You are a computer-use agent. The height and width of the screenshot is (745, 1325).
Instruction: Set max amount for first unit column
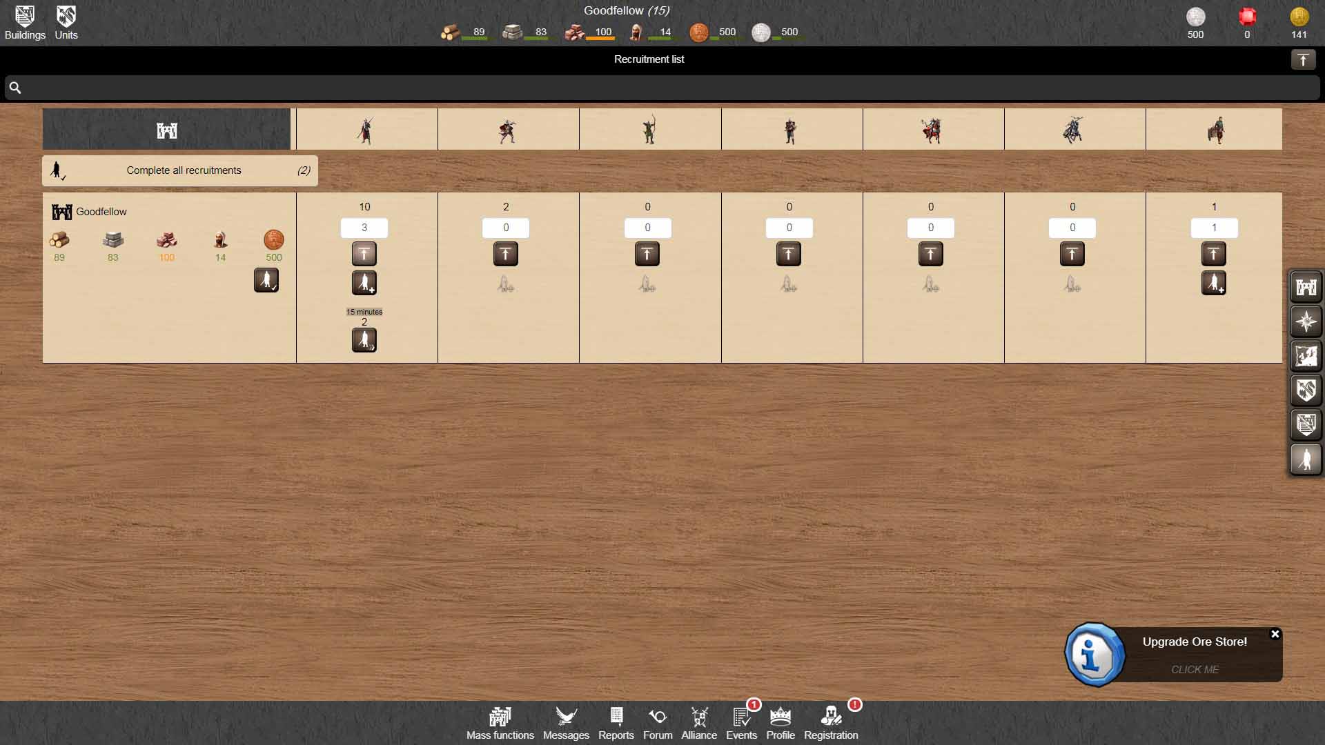pos(364,254)
